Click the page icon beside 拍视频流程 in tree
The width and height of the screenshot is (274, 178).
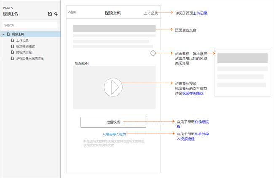(x=12, y=52)
